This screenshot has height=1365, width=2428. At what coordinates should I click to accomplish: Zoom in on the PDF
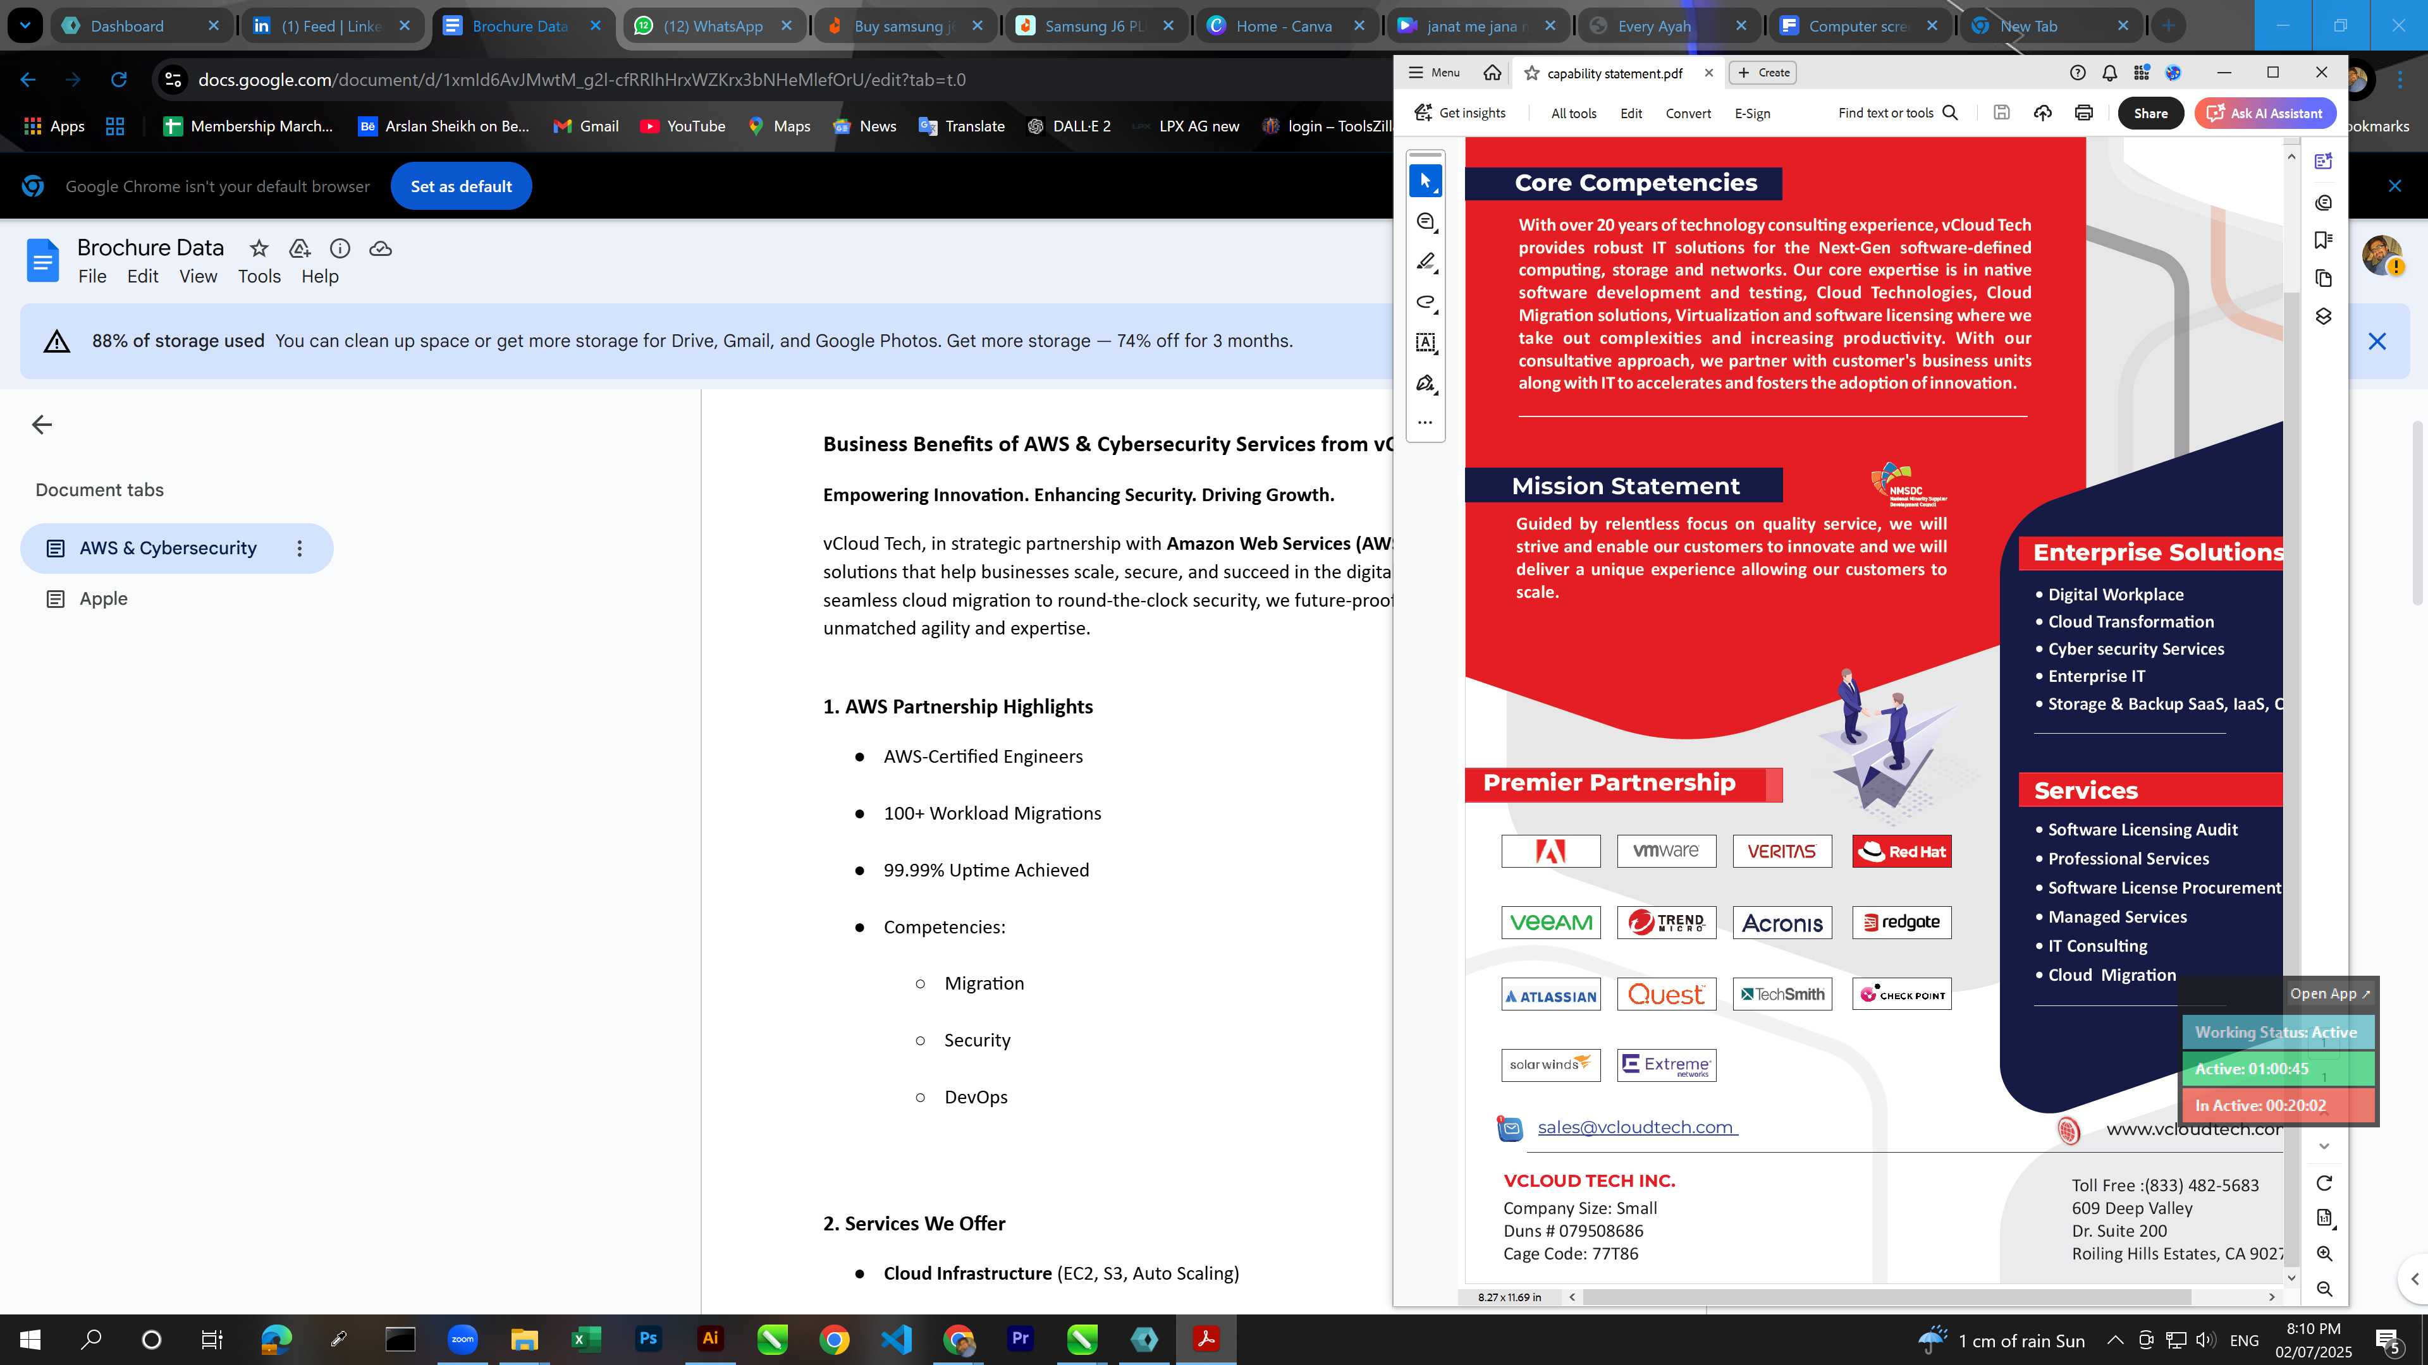click(2324, 1254)
